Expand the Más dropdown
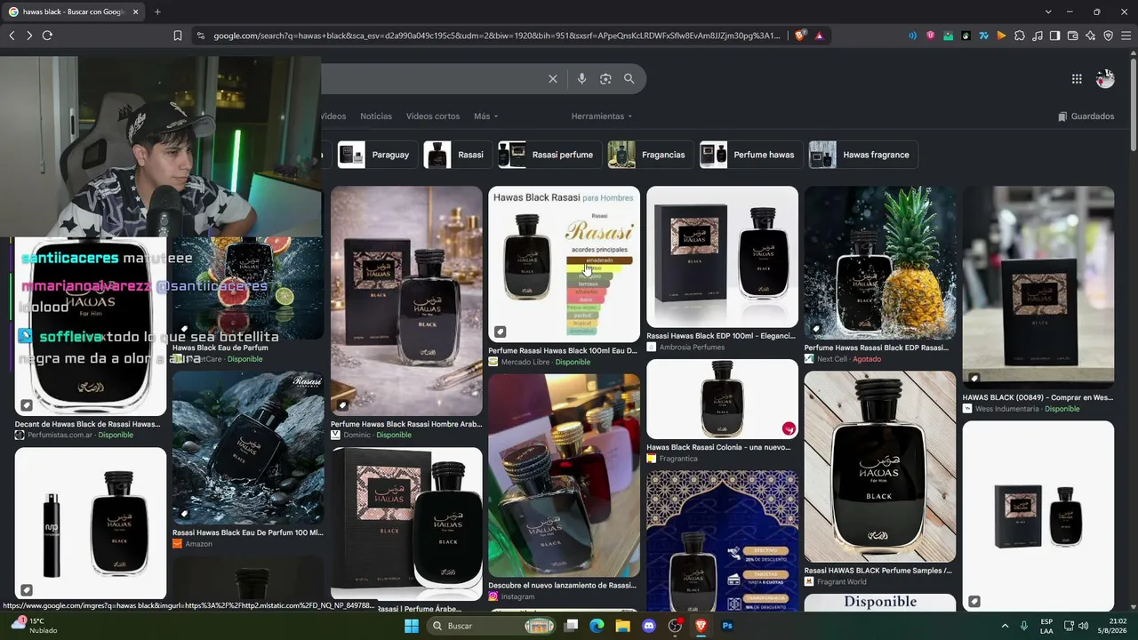This screenshot has height=640, width=1138. coord(486,116)
